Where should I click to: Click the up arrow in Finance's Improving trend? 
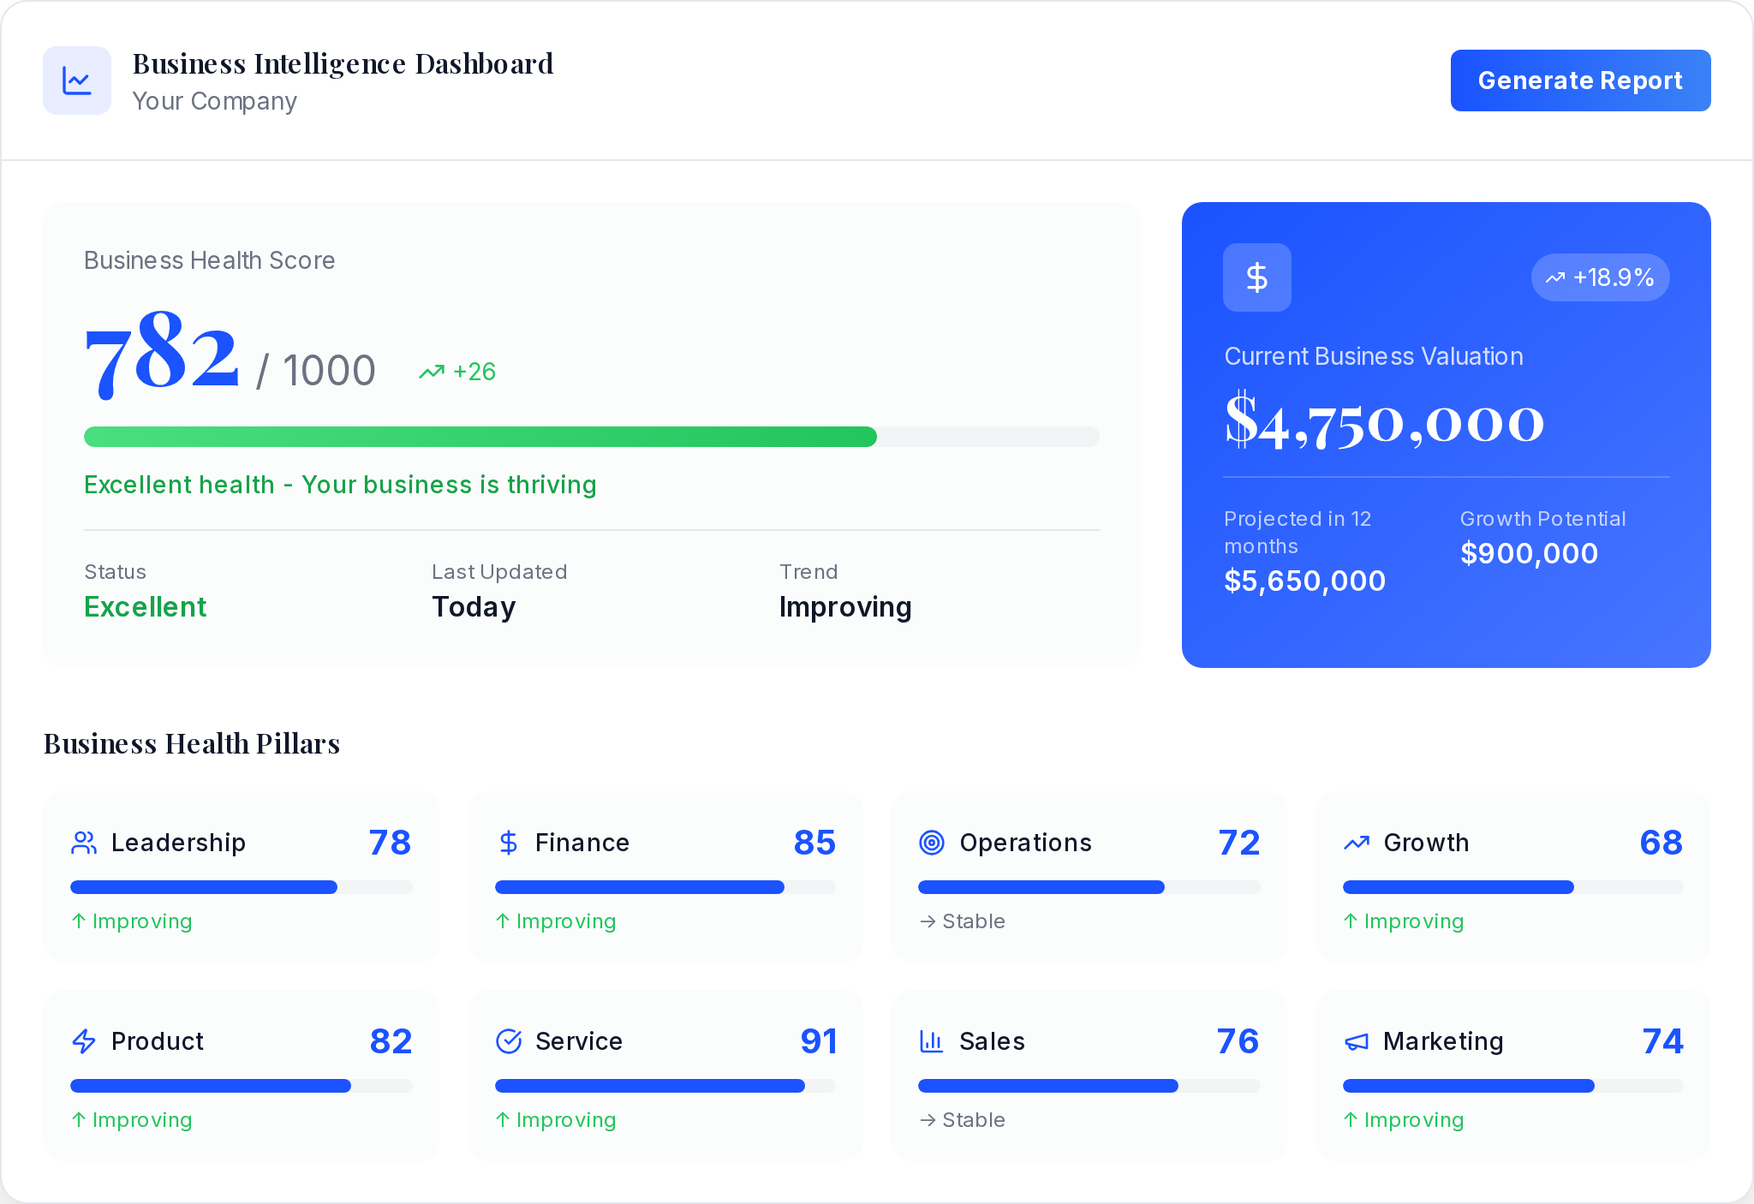(503, 921)
